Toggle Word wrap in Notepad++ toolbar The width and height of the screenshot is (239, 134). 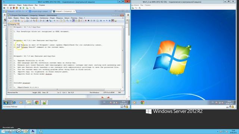pyautogui.click(x=68, y=20)
